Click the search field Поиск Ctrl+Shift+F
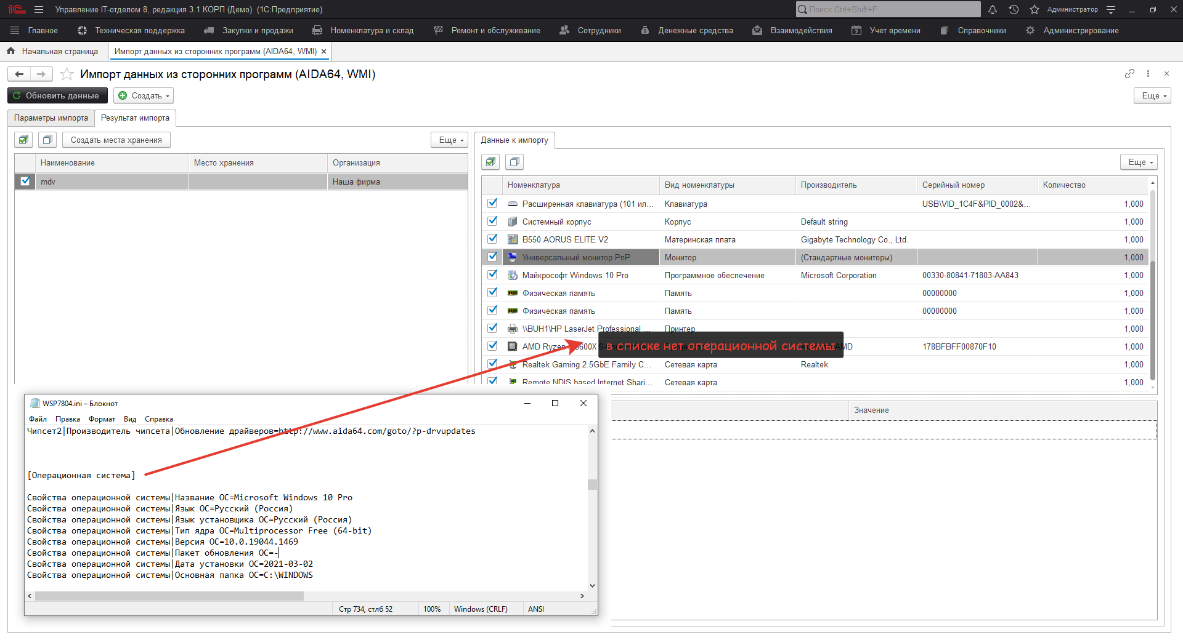This screenshot has width=1183, height=640. 887,9
